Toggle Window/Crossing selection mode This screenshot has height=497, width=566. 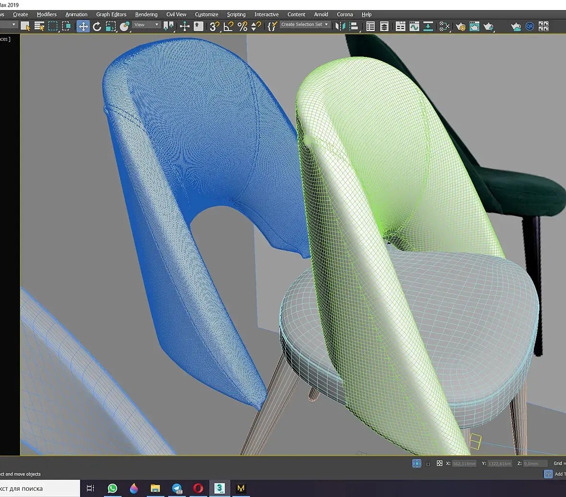(66, 26)
